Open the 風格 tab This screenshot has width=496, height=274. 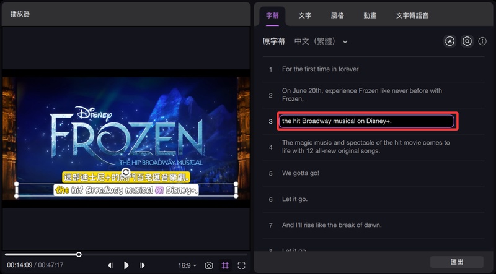pyautogui.click(x=337, y=15)
